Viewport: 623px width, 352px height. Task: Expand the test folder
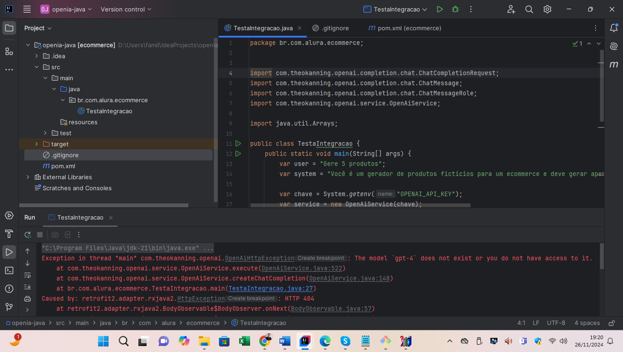(x=45, y=133)
